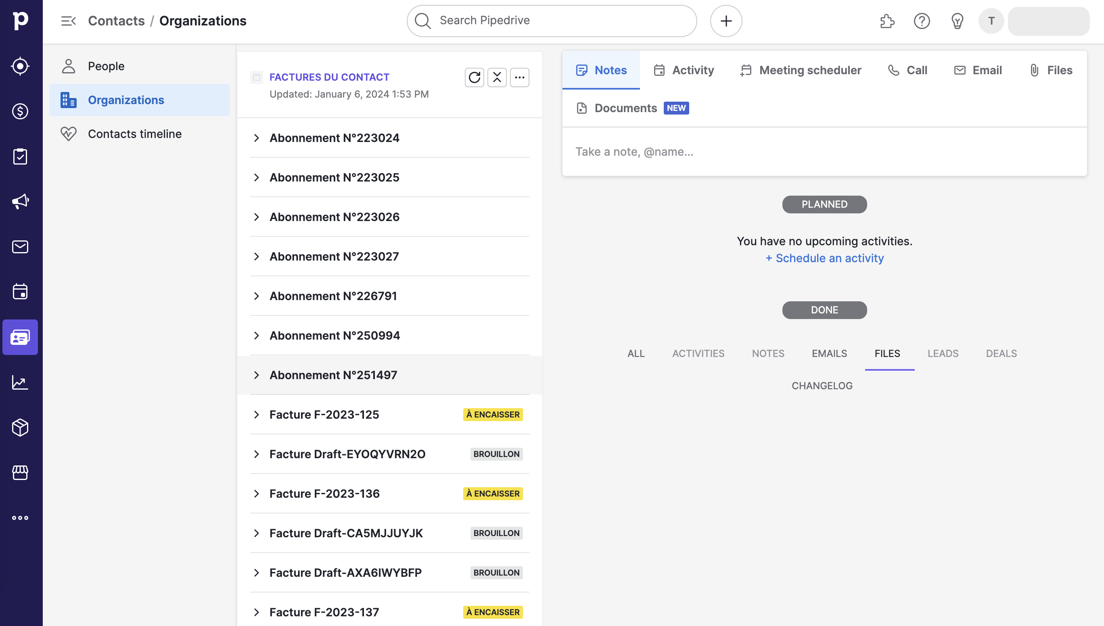The image size is (1104, 626).
Task: Open the Products box icon
Action: pyautogui.click(x=20, y=428)
